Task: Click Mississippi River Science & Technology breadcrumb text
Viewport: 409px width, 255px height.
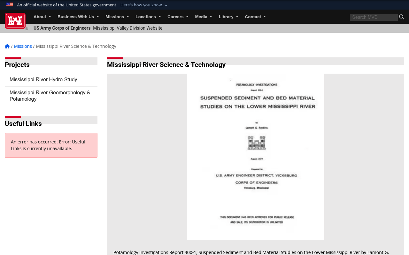Action: point(76,46)
